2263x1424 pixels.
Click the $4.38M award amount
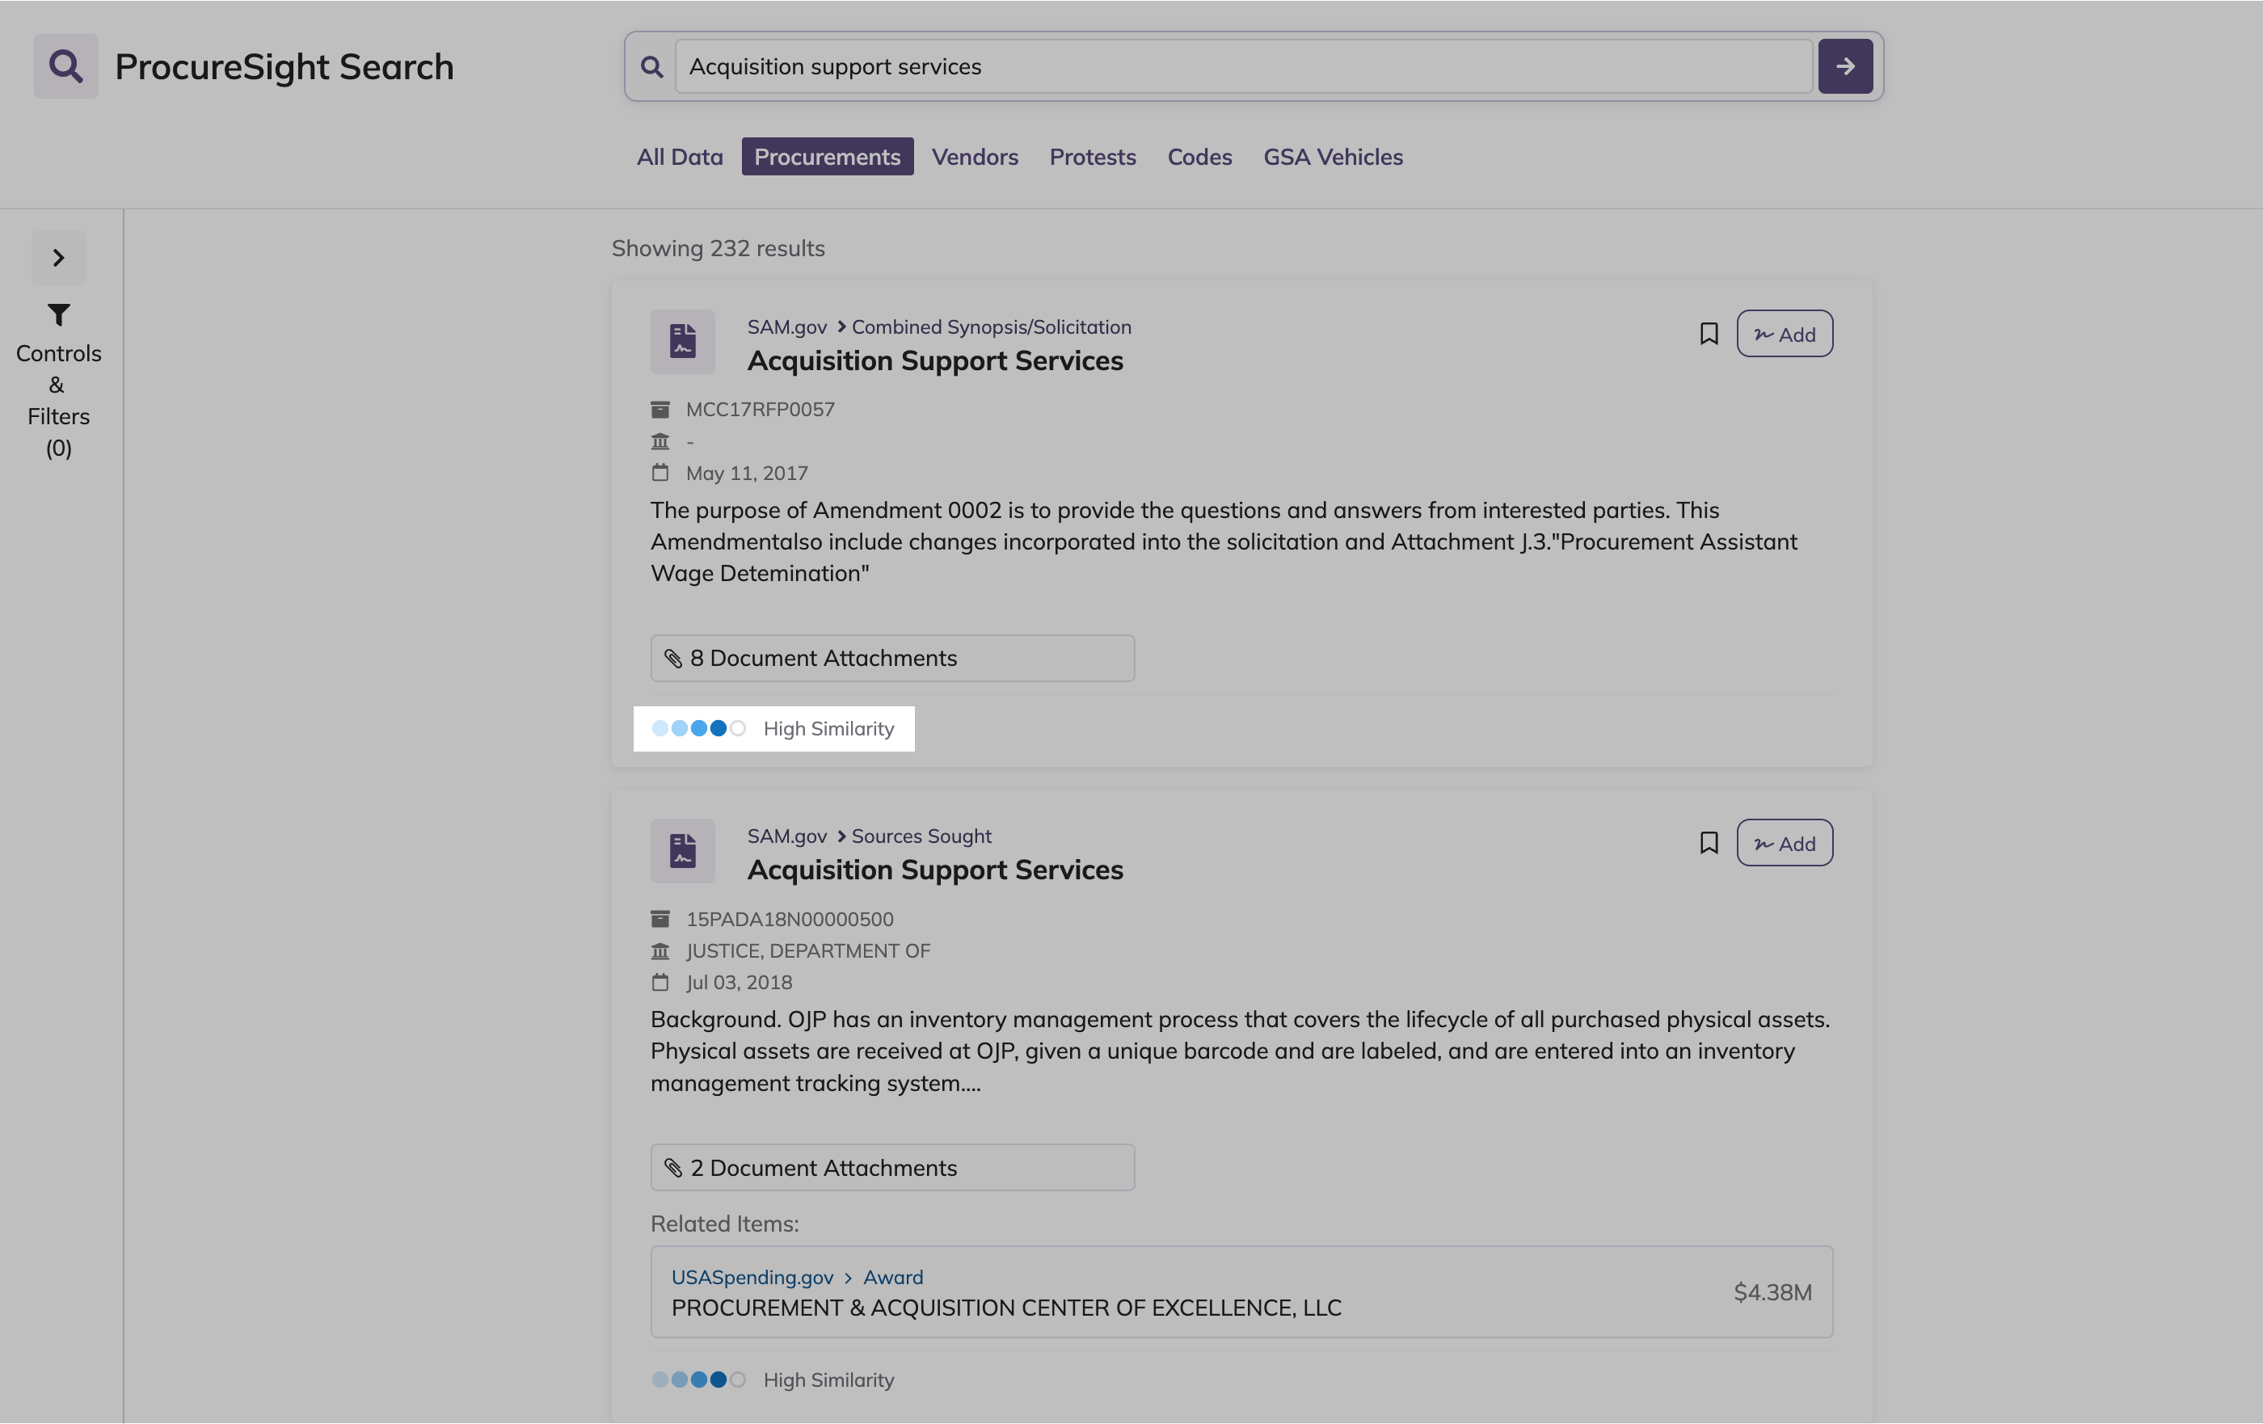coord(1772,1292)
